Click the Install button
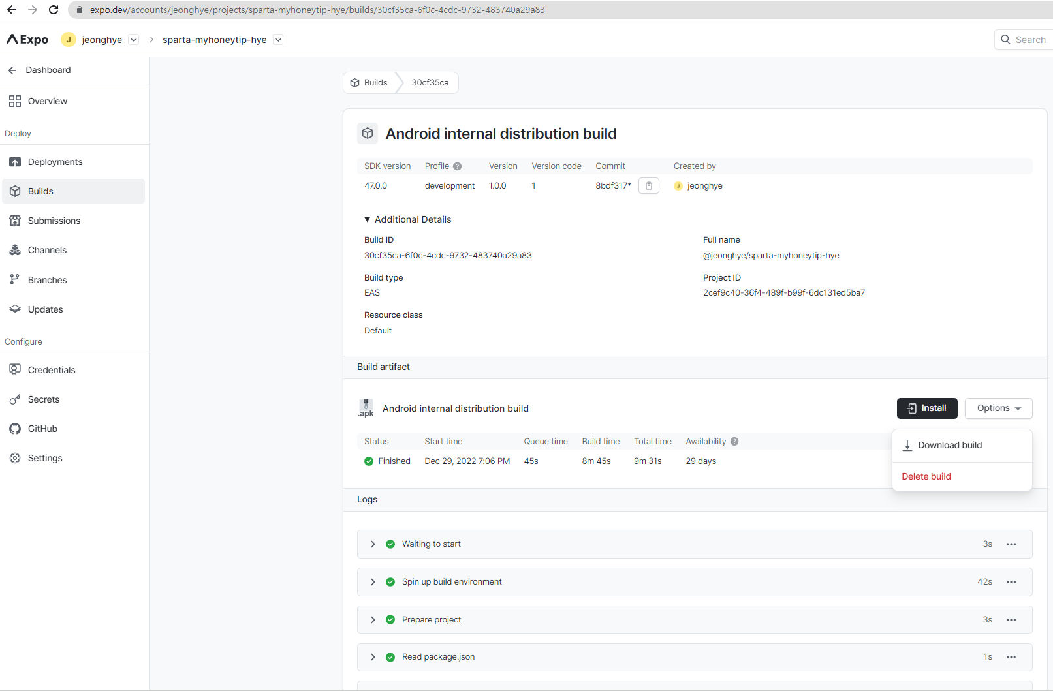 pyautogui.click(x=927, y=408)
